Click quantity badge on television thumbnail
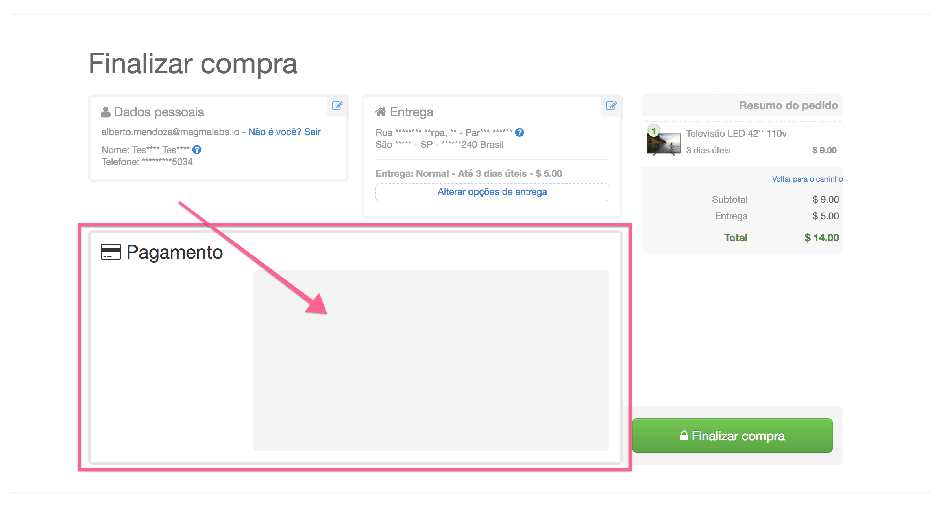Image resolution: width=943 pixels, height=522 pixels. pos(654,130)
